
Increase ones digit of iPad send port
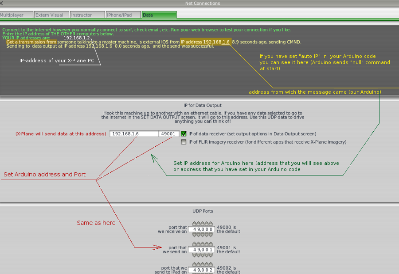tap(211, 264)
